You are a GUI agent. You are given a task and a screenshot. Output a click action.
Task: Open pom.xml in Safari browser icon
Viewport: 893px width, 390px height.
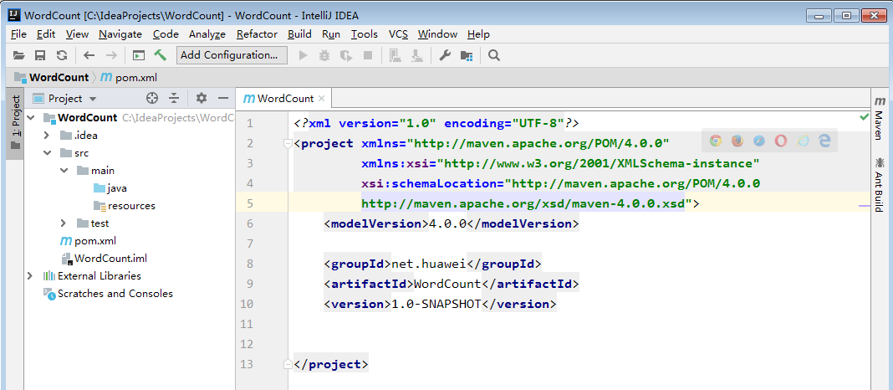coord(759,141)
